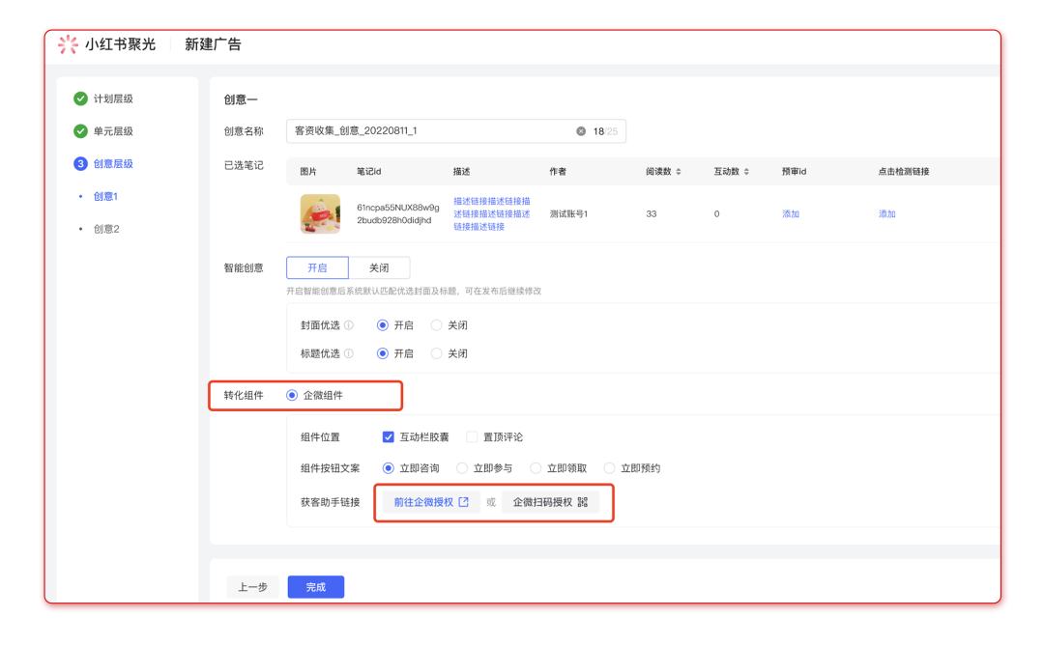Image resolution: width=1044 pixels, height=645 pixels.
Task: Click the note's thumbnail image
Action: [x=320, y=214]
